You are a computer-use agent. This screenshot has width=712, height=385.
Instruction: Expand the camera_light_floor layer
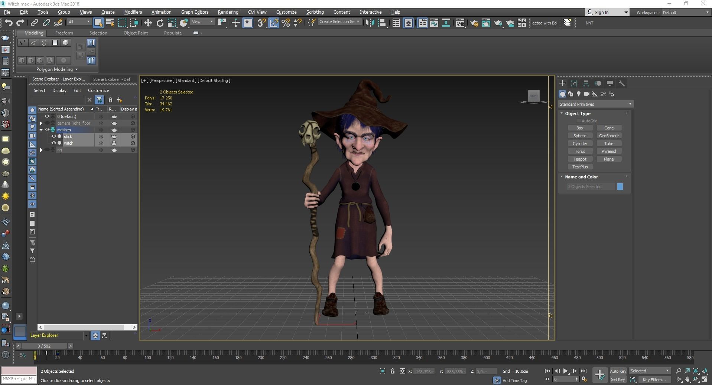point(41,123)
